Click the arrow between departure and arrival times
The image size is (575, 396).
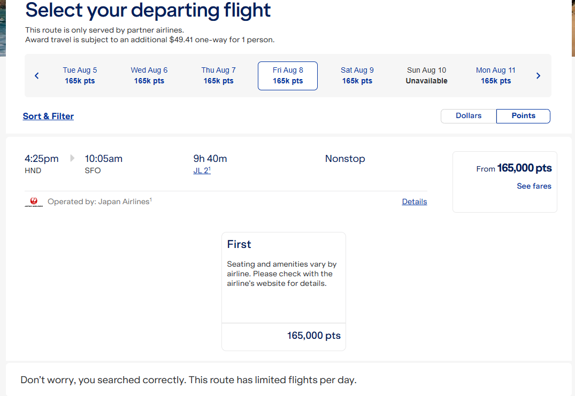72,159
